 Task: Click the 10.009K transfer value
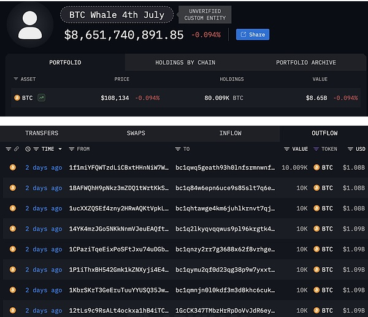tap(294, 167)
